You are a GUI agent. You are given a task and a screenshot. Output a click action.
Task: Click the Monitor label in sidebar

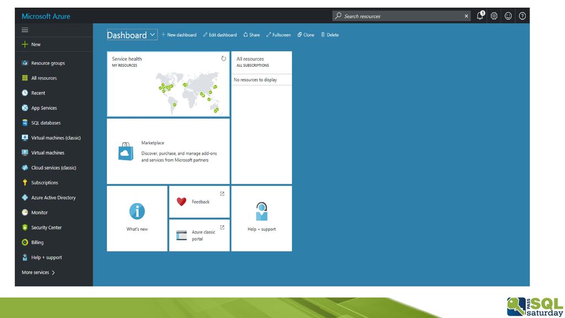click(39, 213)
